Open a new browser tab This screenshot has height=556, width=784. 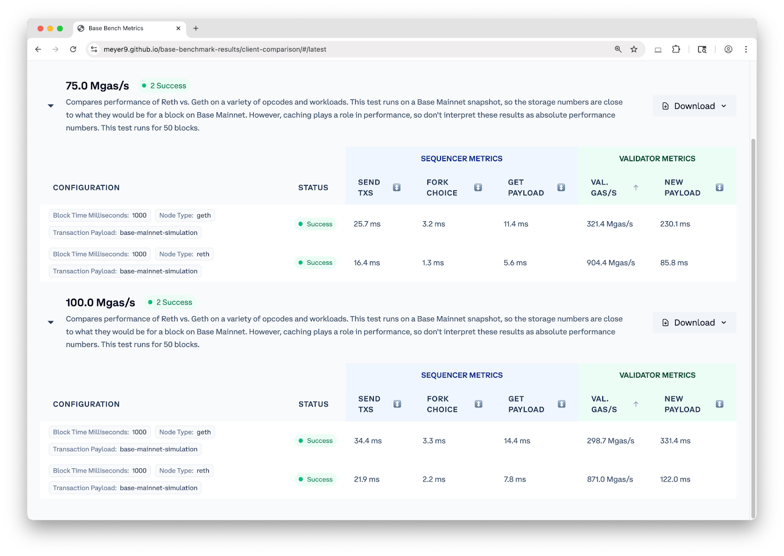click(196, 28)
